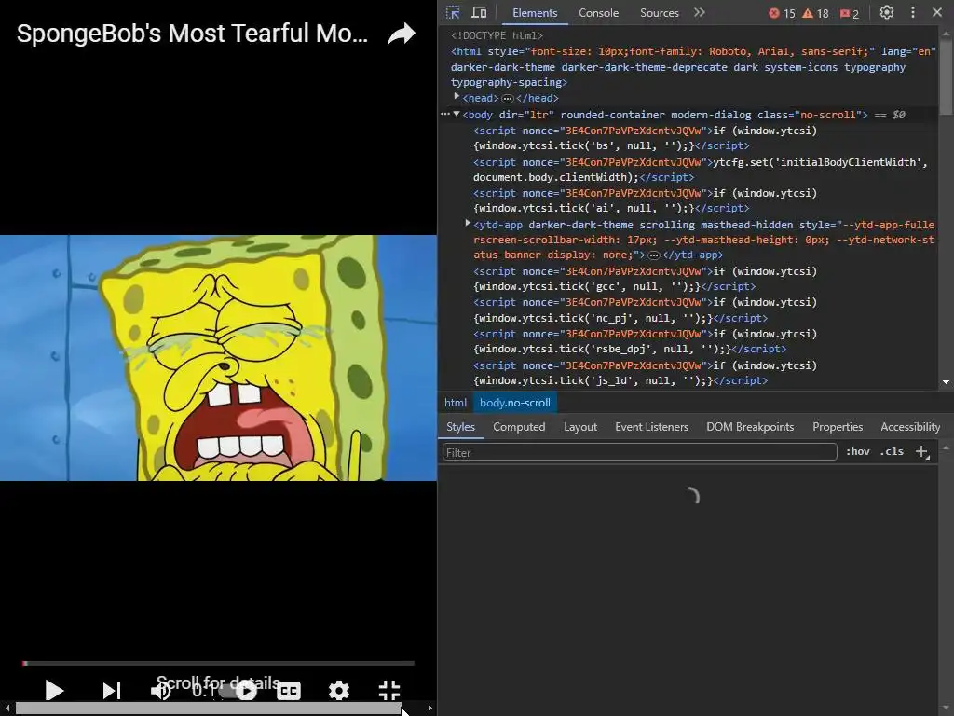Expand the head element
The width and height of the screenshot is (954, 716).
(457, 97)
